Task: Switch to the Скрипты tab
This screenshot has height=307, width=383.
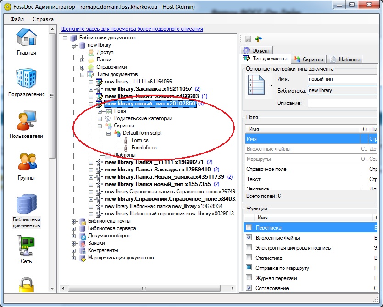Action: 309,60
